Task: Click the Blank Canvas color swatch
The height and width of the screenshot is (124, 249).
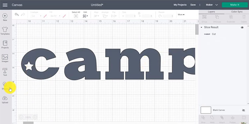Action: (206, 110)
